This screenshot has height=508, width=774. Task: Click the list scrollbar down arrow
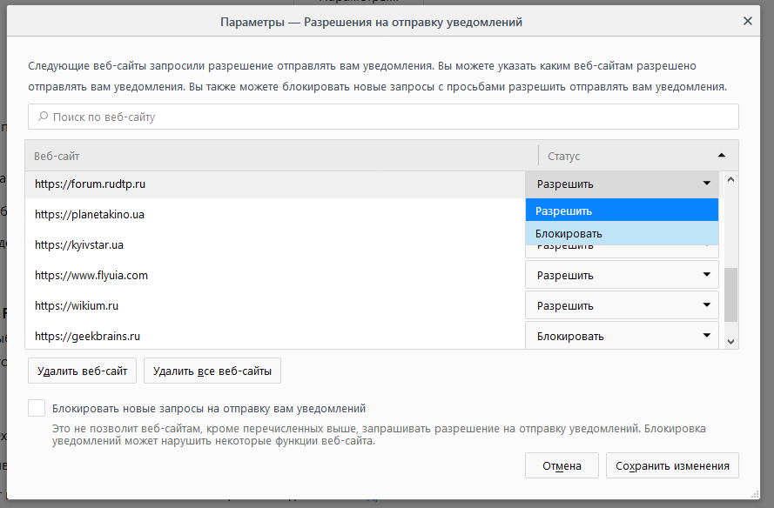pos(731,341)
